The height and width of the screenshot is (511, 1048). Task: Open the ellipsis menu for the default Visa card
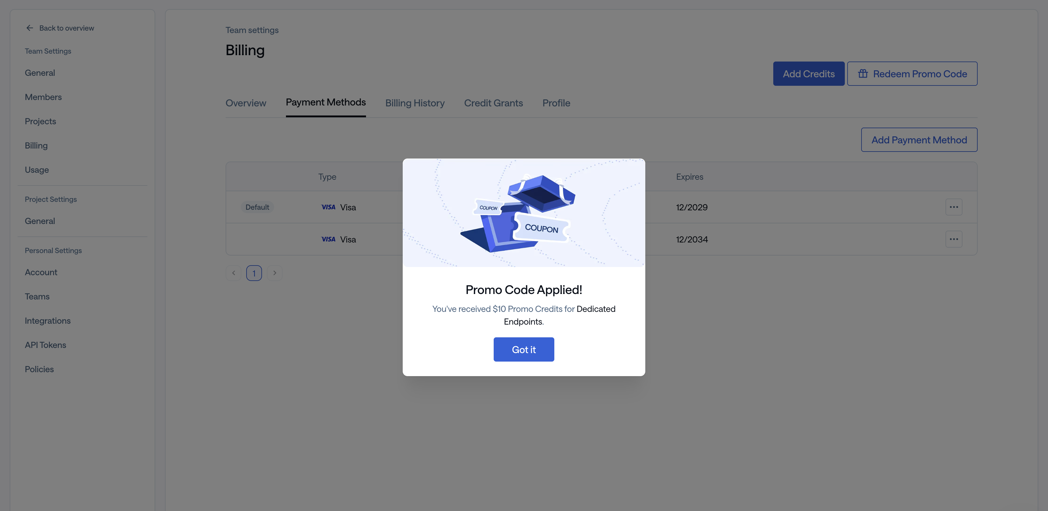click(954, 207)
